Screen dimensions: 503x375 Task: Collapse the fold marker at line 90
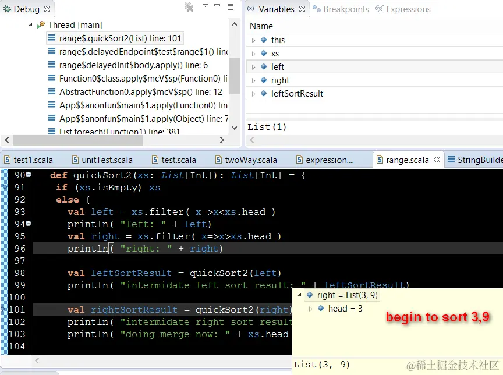click(28, 174)
